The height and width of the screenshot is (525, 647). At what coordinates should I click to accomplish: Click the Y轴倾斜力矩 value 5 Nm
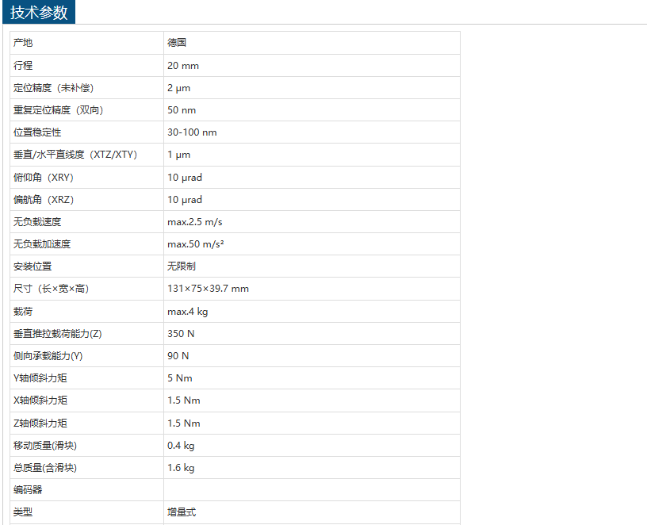180,378
